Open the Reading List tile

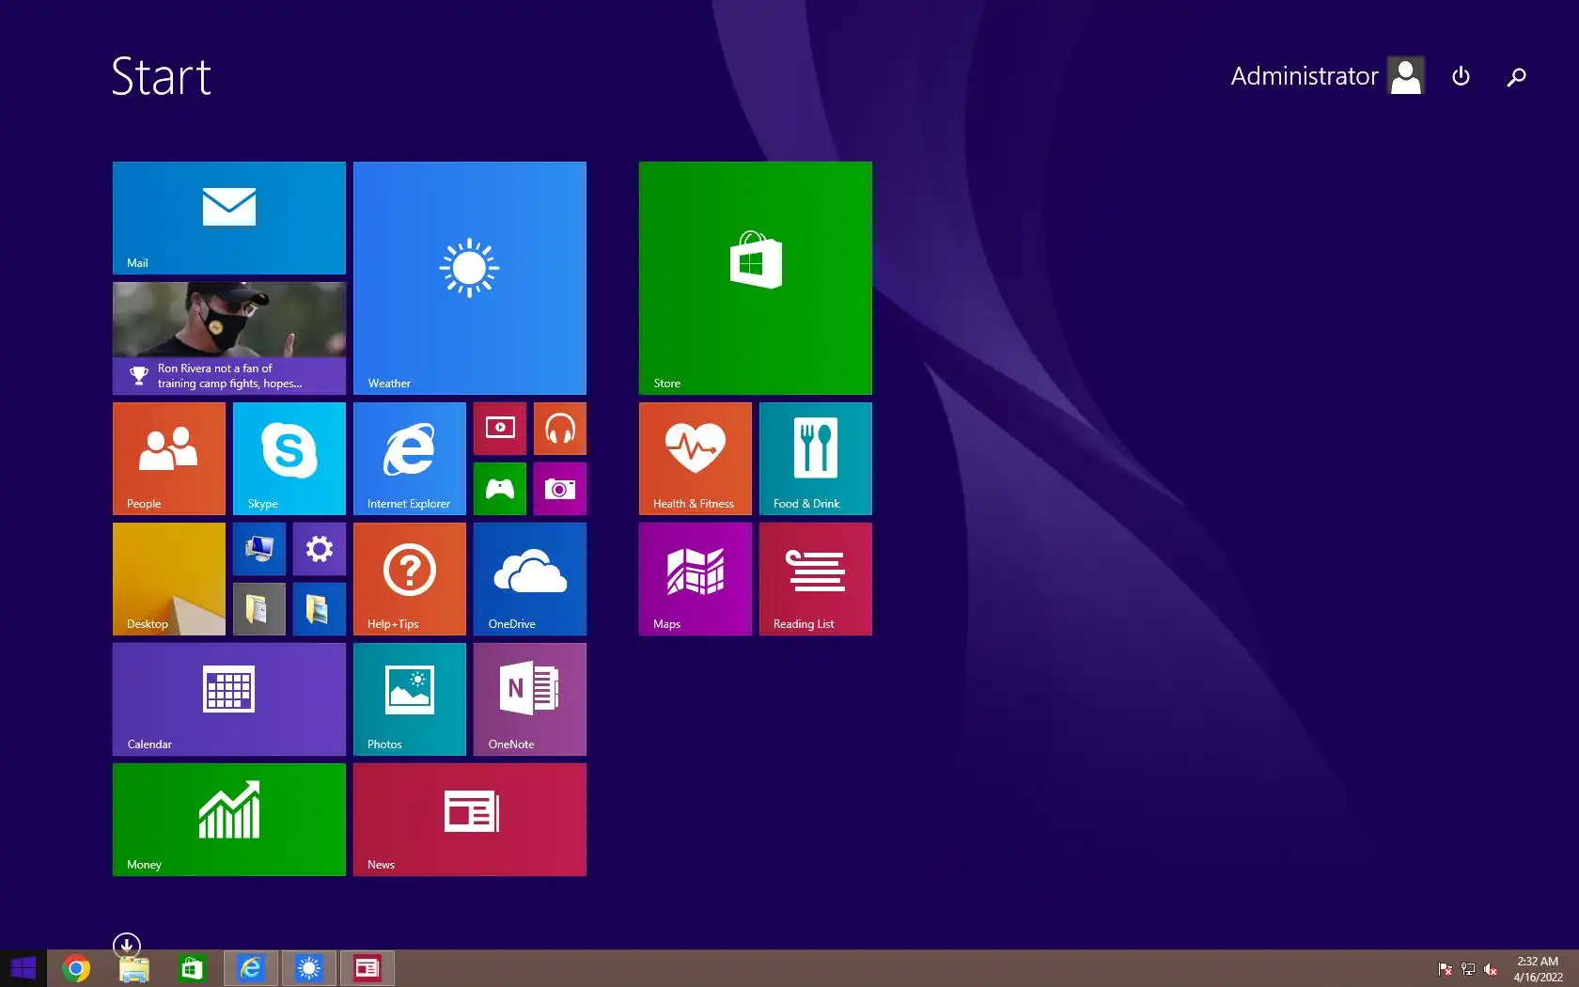coord(816,579)
